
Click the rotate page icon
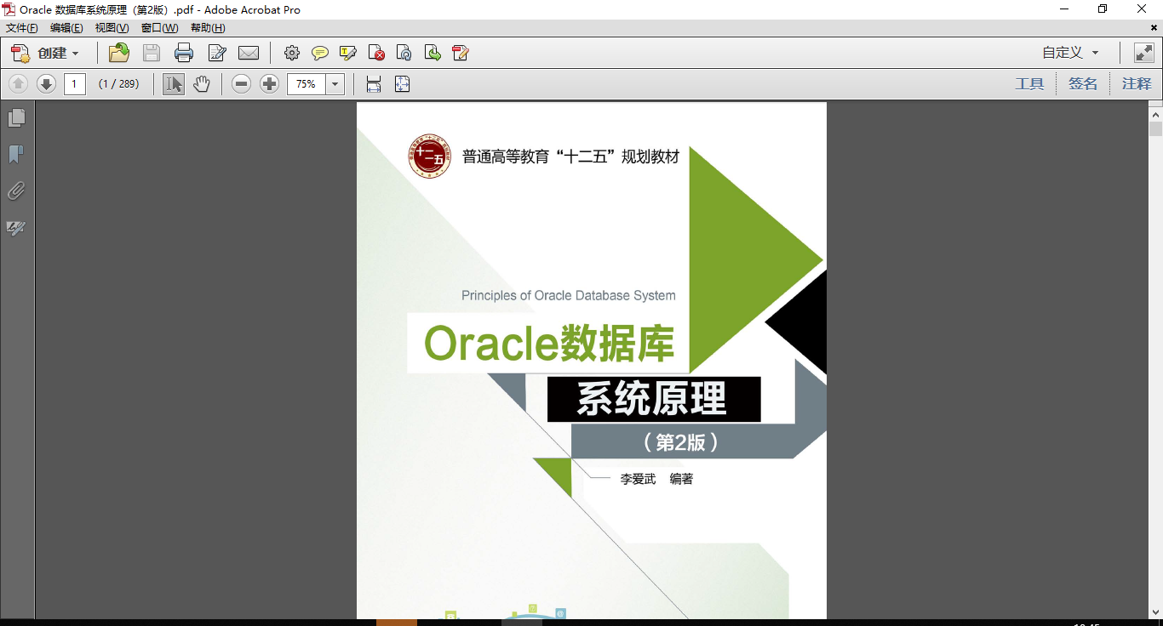404,53
